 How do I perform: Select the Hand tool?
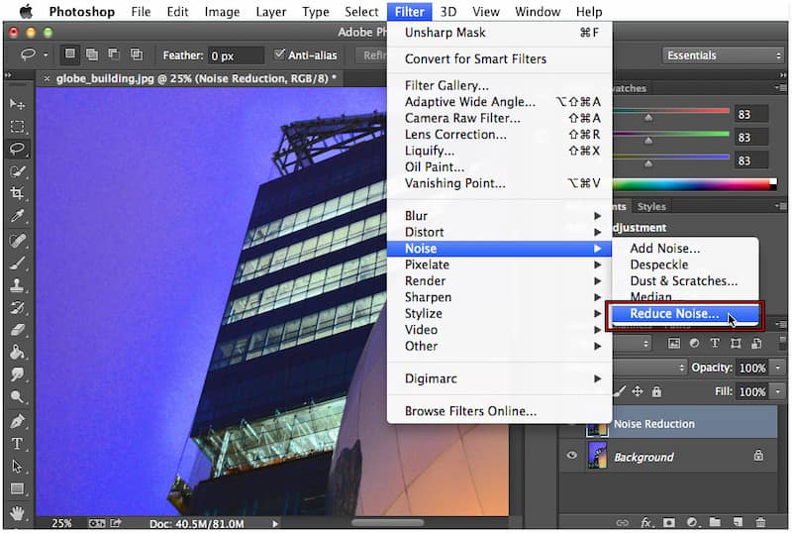[17, 513]
